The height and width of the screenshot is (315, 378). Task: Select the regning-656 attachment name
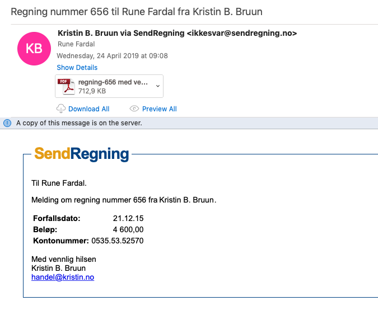tap(113, 82)
